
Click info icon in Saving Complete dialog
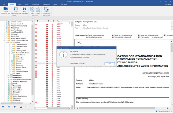[x=63, y=55]
